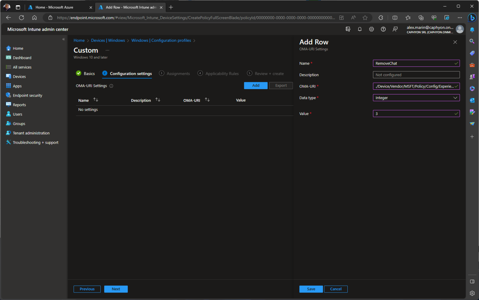Open the portal settings gear

(x=371, y=29)
